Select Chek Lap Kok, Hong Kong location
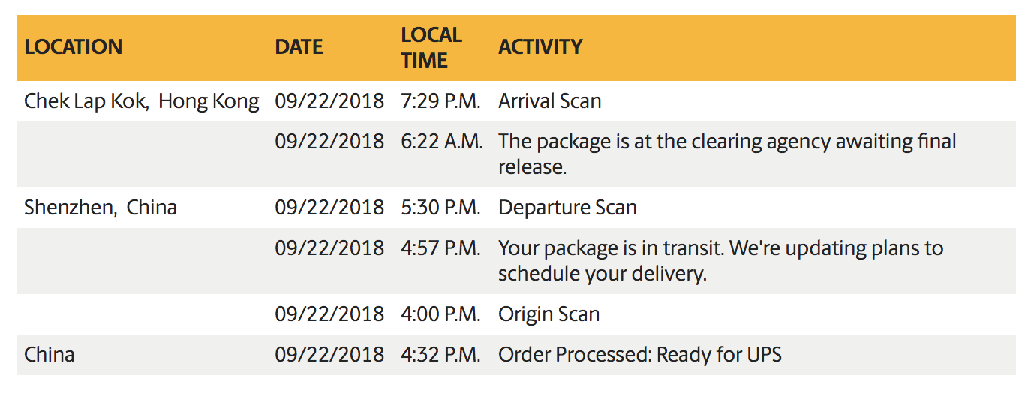 tap(142, 101)
